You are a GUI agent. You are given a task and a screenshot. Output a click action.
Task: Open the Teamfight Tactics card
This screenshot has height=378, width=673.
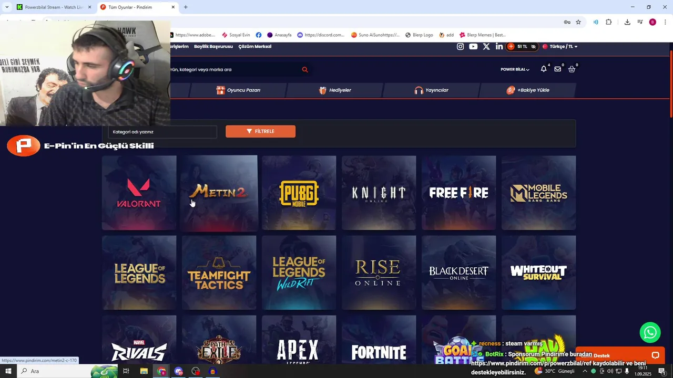point(219,272)
